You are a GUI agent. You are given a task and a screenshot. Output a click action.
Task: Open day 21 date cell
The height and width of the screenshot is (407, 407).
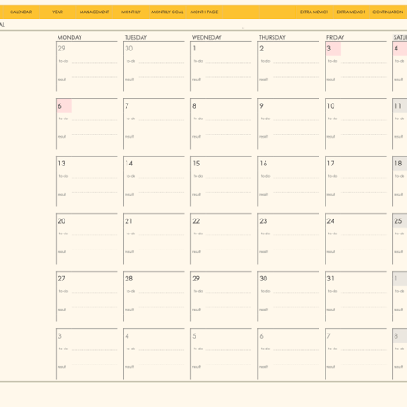click(x=128, y=221)
